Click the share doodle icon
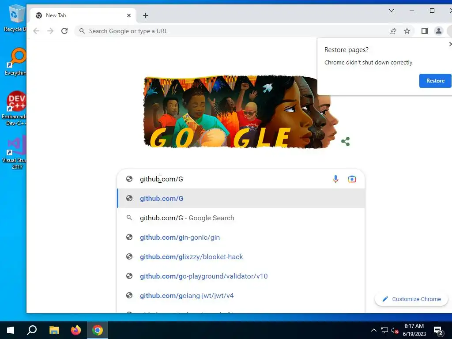Screen dimensions: 452x339 pyautogui.click(x=345, y=142)
